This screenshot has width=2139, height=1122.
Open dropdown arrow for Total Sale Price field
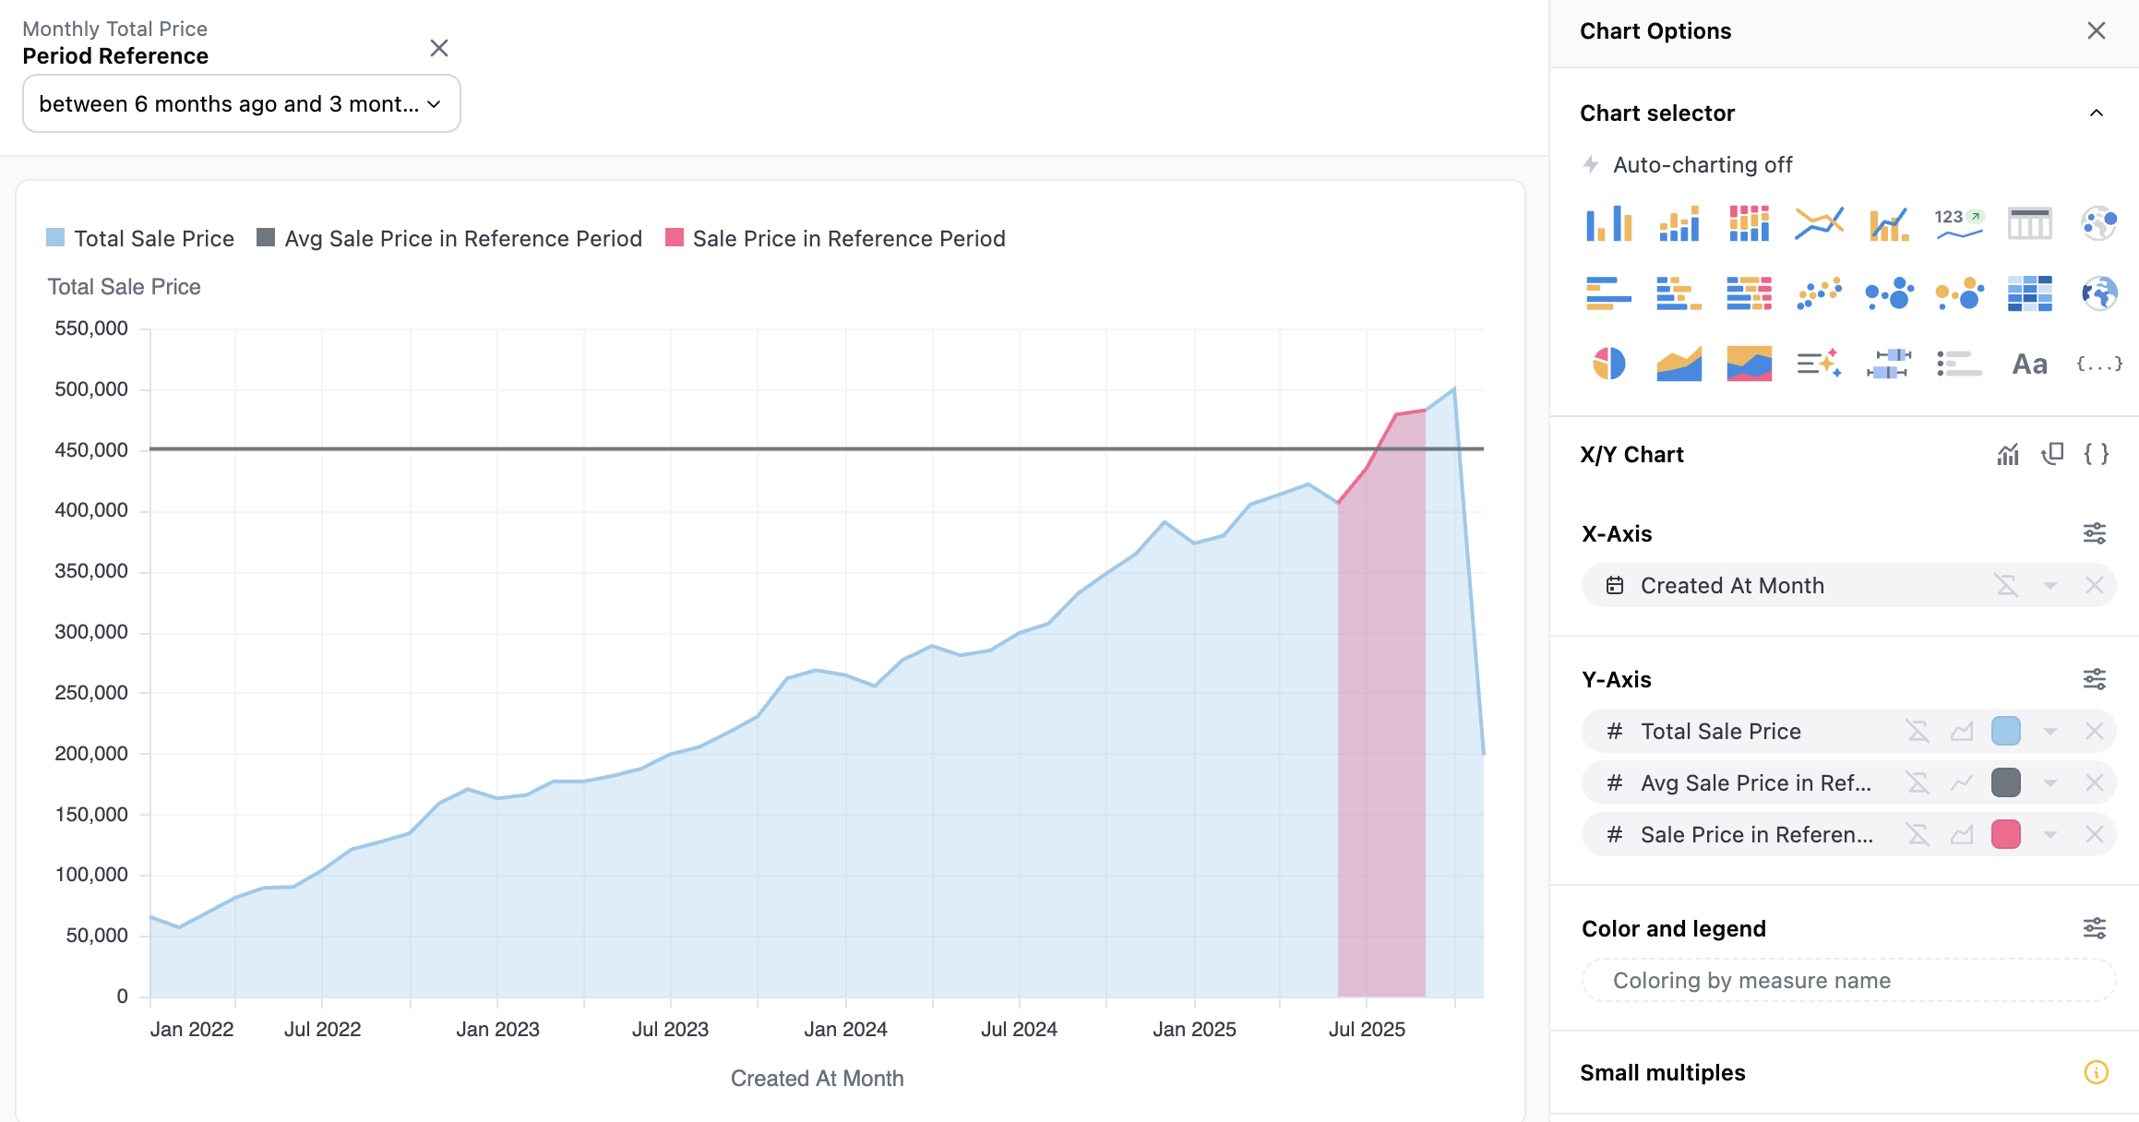tap(2049, 732)
